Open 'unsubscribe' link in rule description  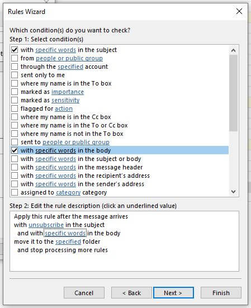pos(46,225)
